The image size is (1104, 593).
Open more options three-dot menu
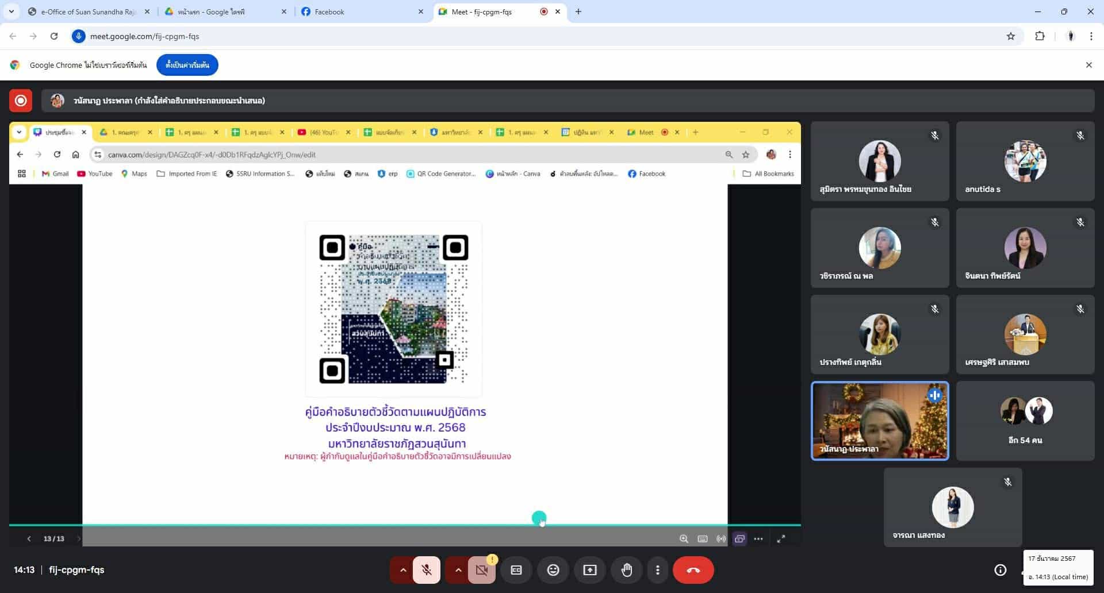click(x=657, y=570)
